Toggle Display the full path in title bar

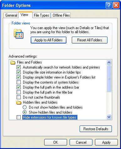[19, 92]
